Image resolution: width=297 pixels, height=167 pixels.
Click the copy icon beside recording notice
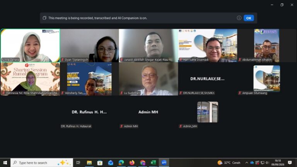click(44, 18)
